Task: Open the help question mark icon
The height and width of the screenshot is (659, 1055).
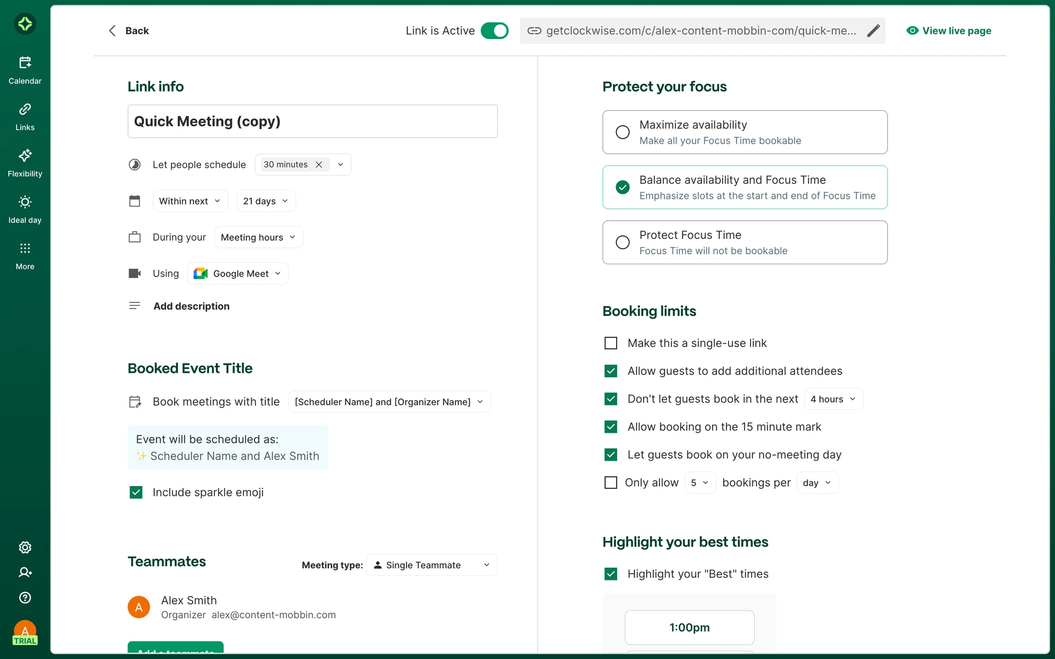Action: [25, 597]
